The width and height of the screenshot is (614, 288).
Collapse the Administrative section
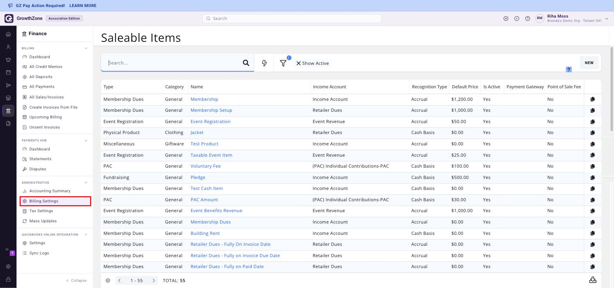point(86,182)
